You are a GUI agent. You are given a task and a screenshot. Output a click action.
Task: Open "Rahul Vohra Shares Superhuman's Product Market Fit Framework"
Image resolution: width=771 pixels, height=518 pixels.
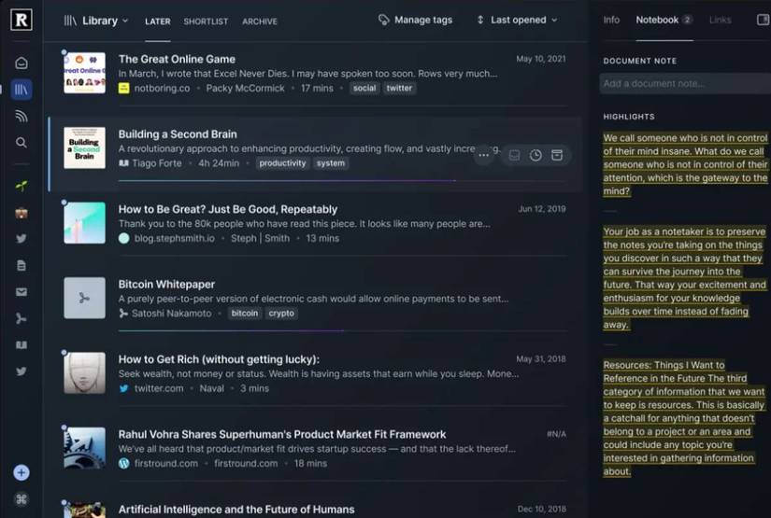point(282,435)
